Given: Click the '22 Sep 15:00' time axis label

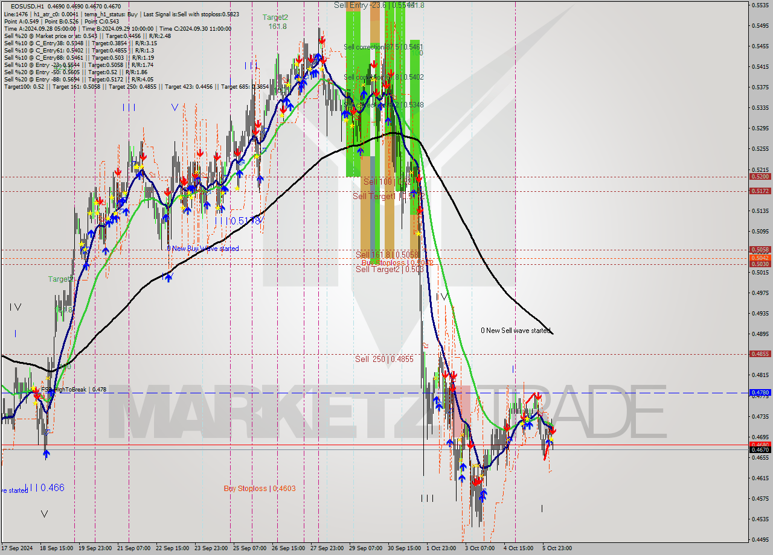Looking at the screenshot, I should pyautogui.click(x=172, y=548).
